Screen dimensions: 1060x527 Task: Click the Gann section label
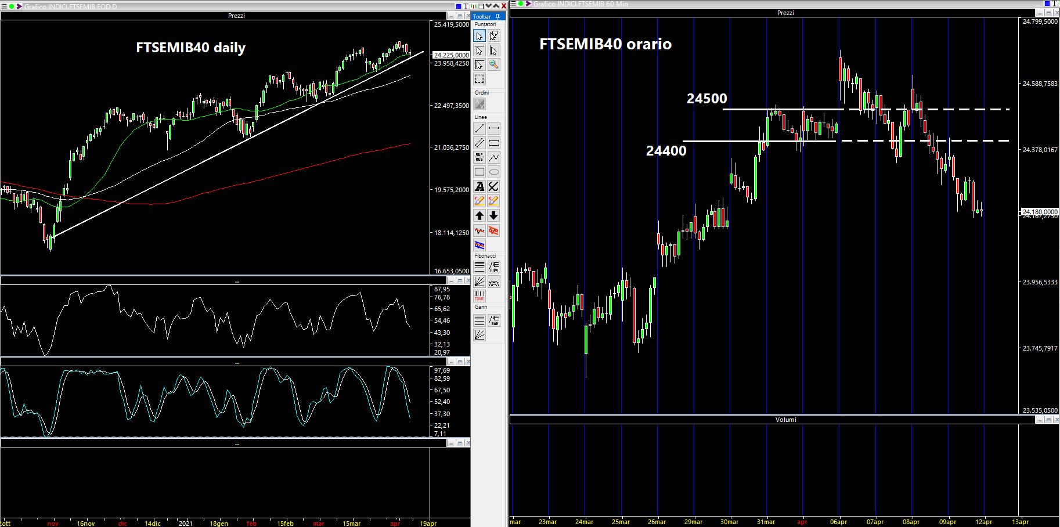pos(481,306)
